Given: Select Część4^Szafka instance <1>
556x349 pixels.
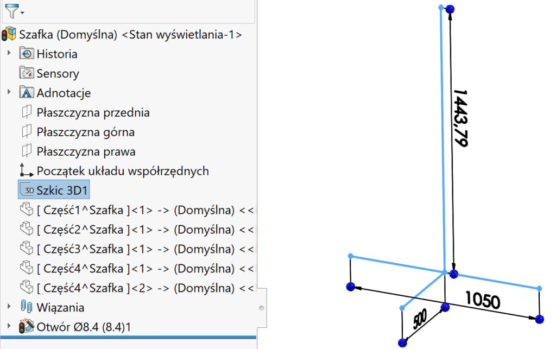Looking at the screenshot, I should pyautogui.click(x=136, y=268).
